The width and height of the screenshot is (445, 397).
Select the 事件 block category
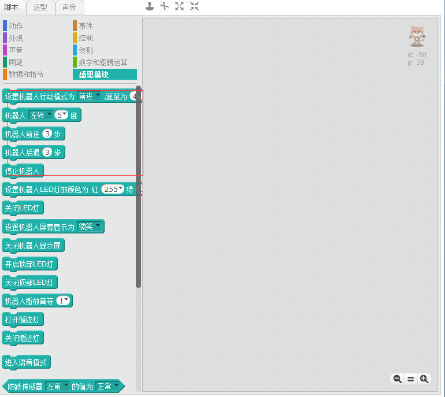pyautogui.click(x=86, y=26)
